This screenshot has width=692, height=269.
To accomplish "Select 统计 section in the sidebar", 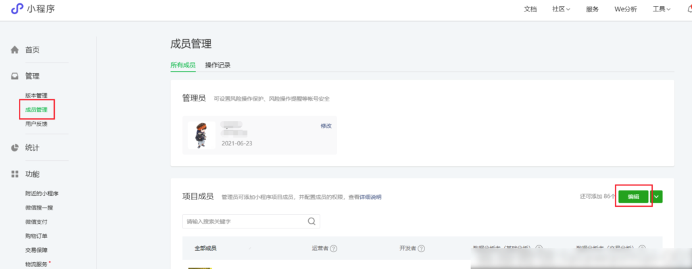I will tap(32, 147).
